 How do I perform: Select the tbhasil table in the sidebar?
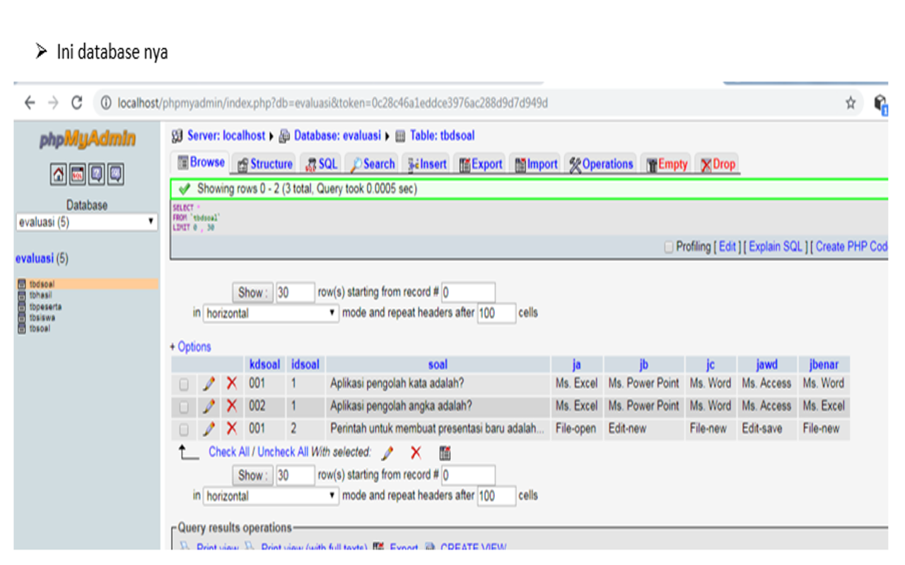tap(41, 295)
